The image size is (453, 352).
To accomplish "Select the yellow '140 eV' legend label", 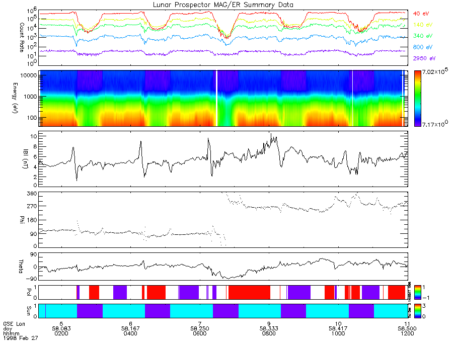I will pos(423,25).
